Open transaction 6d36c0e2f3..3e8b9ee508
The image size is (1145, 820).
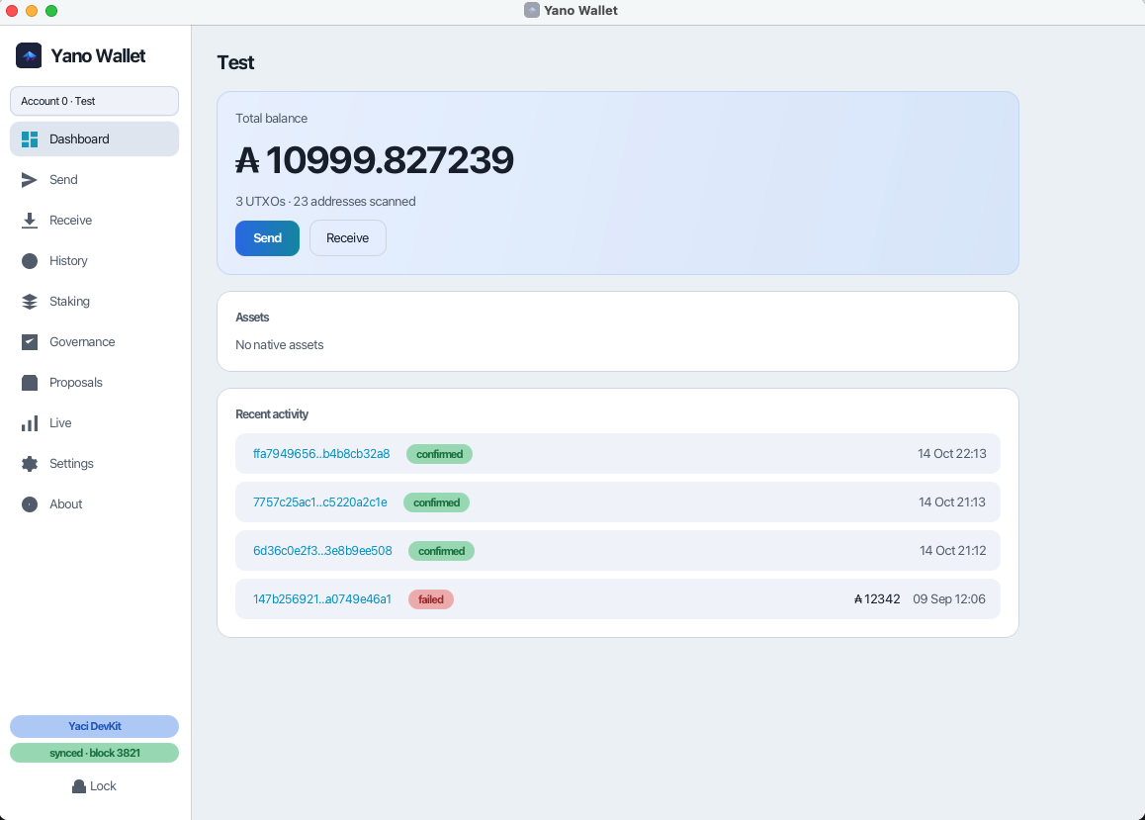click(x=322, y=551)
